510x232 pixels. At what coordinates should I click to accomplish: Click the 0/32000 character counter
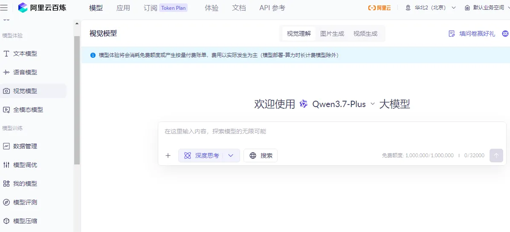click(x=474, y=156)
